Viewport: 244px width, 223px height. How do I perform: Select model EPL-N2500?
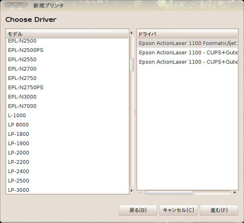tap(68, 41)
